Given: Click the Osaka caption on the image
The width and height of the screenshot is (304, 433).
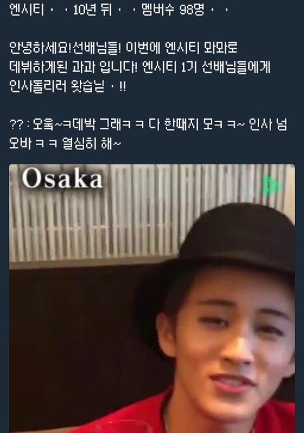Looking at the screenshot, I should click(63, 179).
